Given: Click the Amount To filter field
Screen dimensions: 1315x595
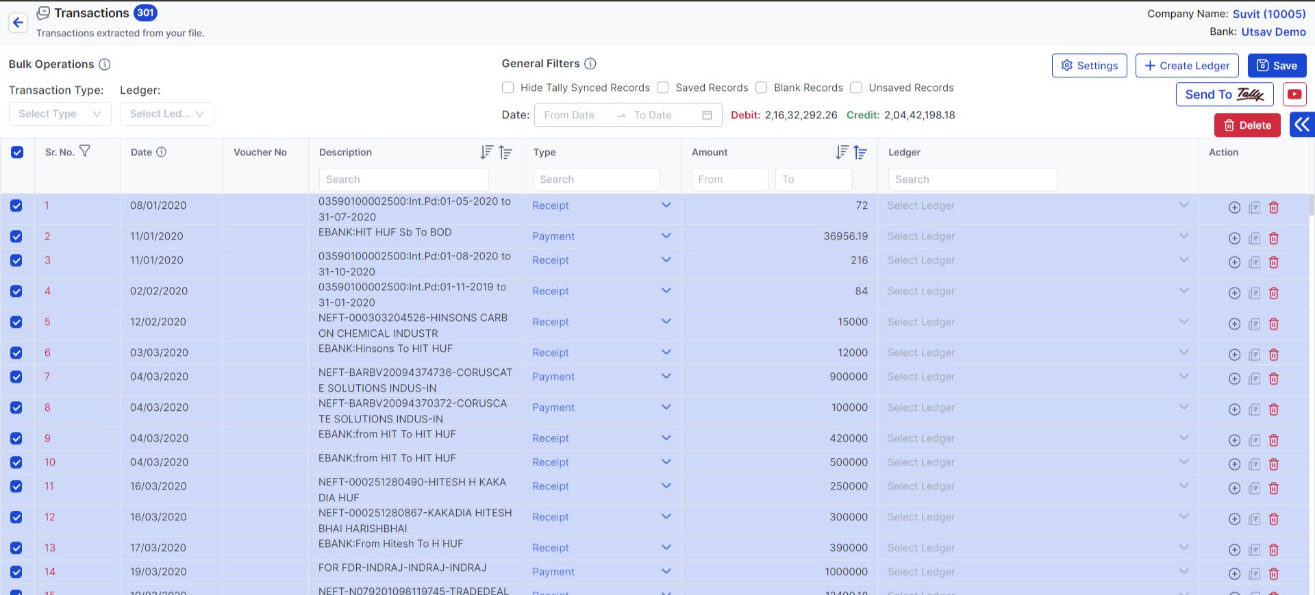Looking at the screenshot, I should click(814, 179).
